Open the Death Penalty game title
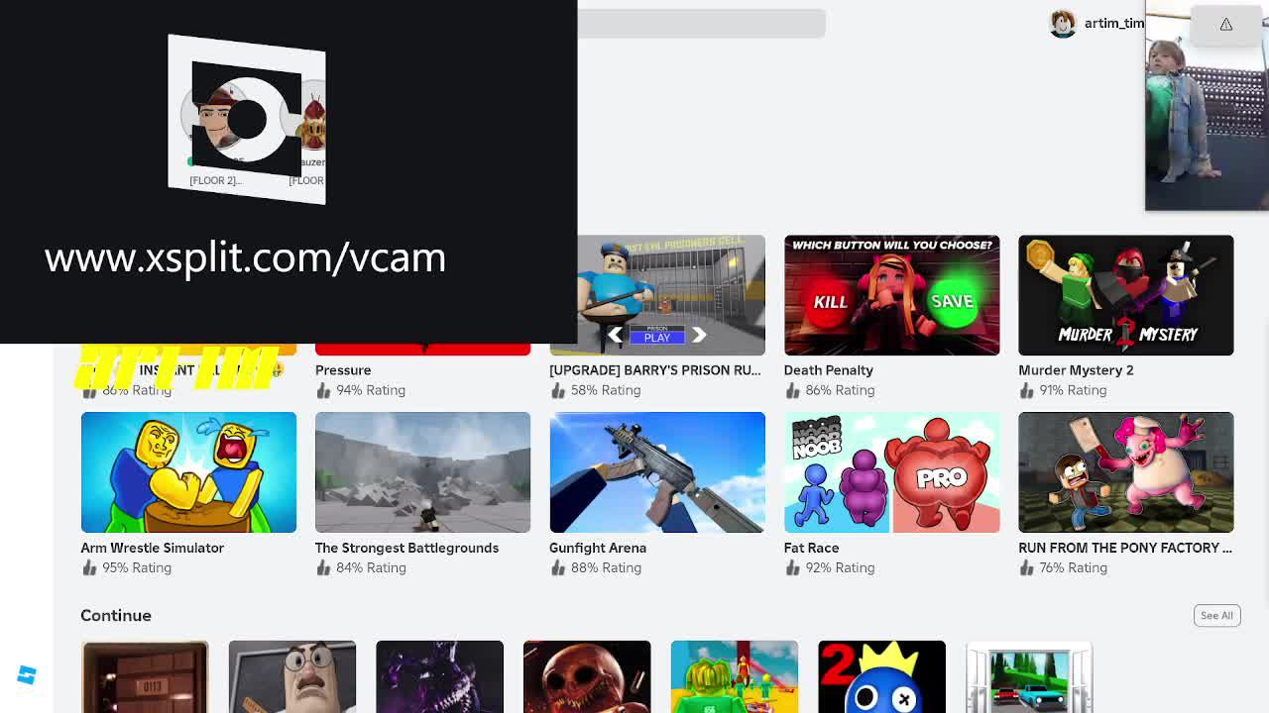The width and height of the screenshot is (1269, 713). [829, 370]
